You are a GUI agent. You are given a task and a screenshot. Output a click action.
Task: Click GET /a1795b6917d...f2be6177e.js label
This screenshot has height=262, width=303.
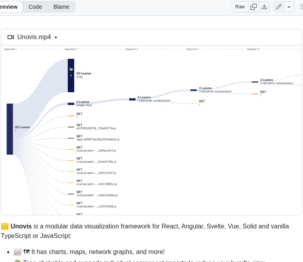(x=96, y=127)
